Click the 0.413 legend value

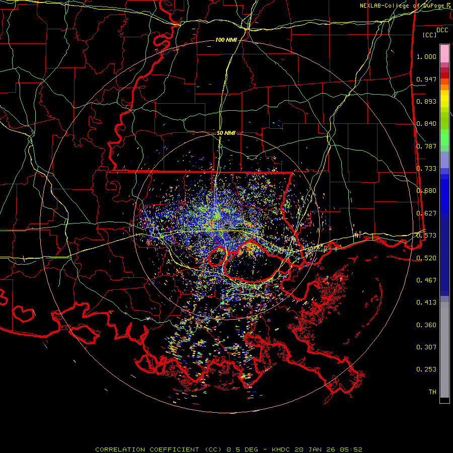click(426, 303)
